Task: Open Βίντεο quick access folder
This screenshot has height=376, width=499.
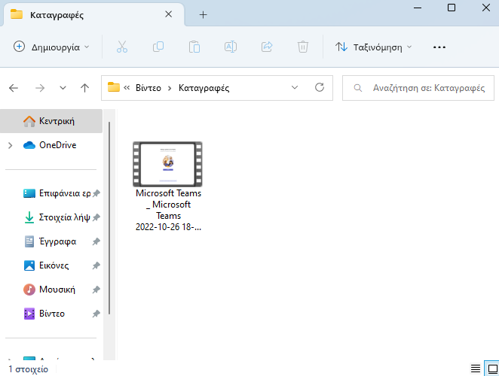Action: tap(44, 314)
